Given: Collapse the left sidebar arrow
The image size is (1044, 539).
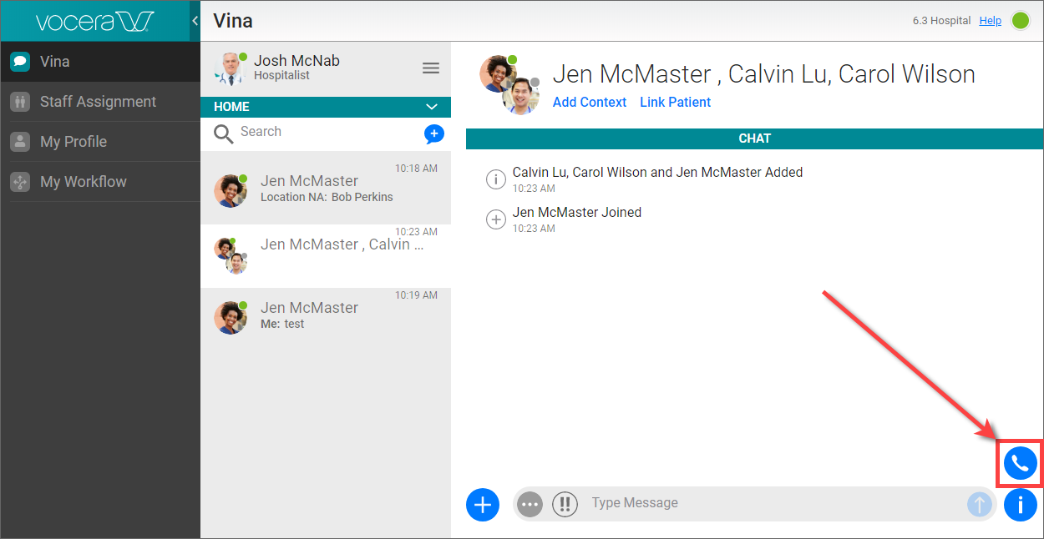Looking at the screenshot, I should click(x=195, y=20).
